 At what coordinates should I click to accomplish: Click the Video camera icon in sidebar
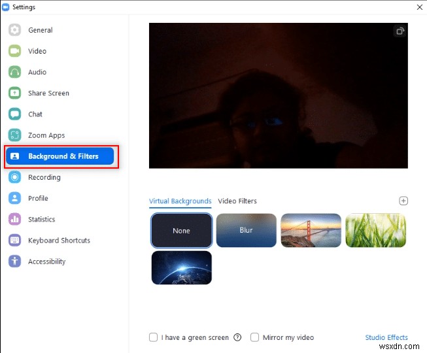click(14, 51)
